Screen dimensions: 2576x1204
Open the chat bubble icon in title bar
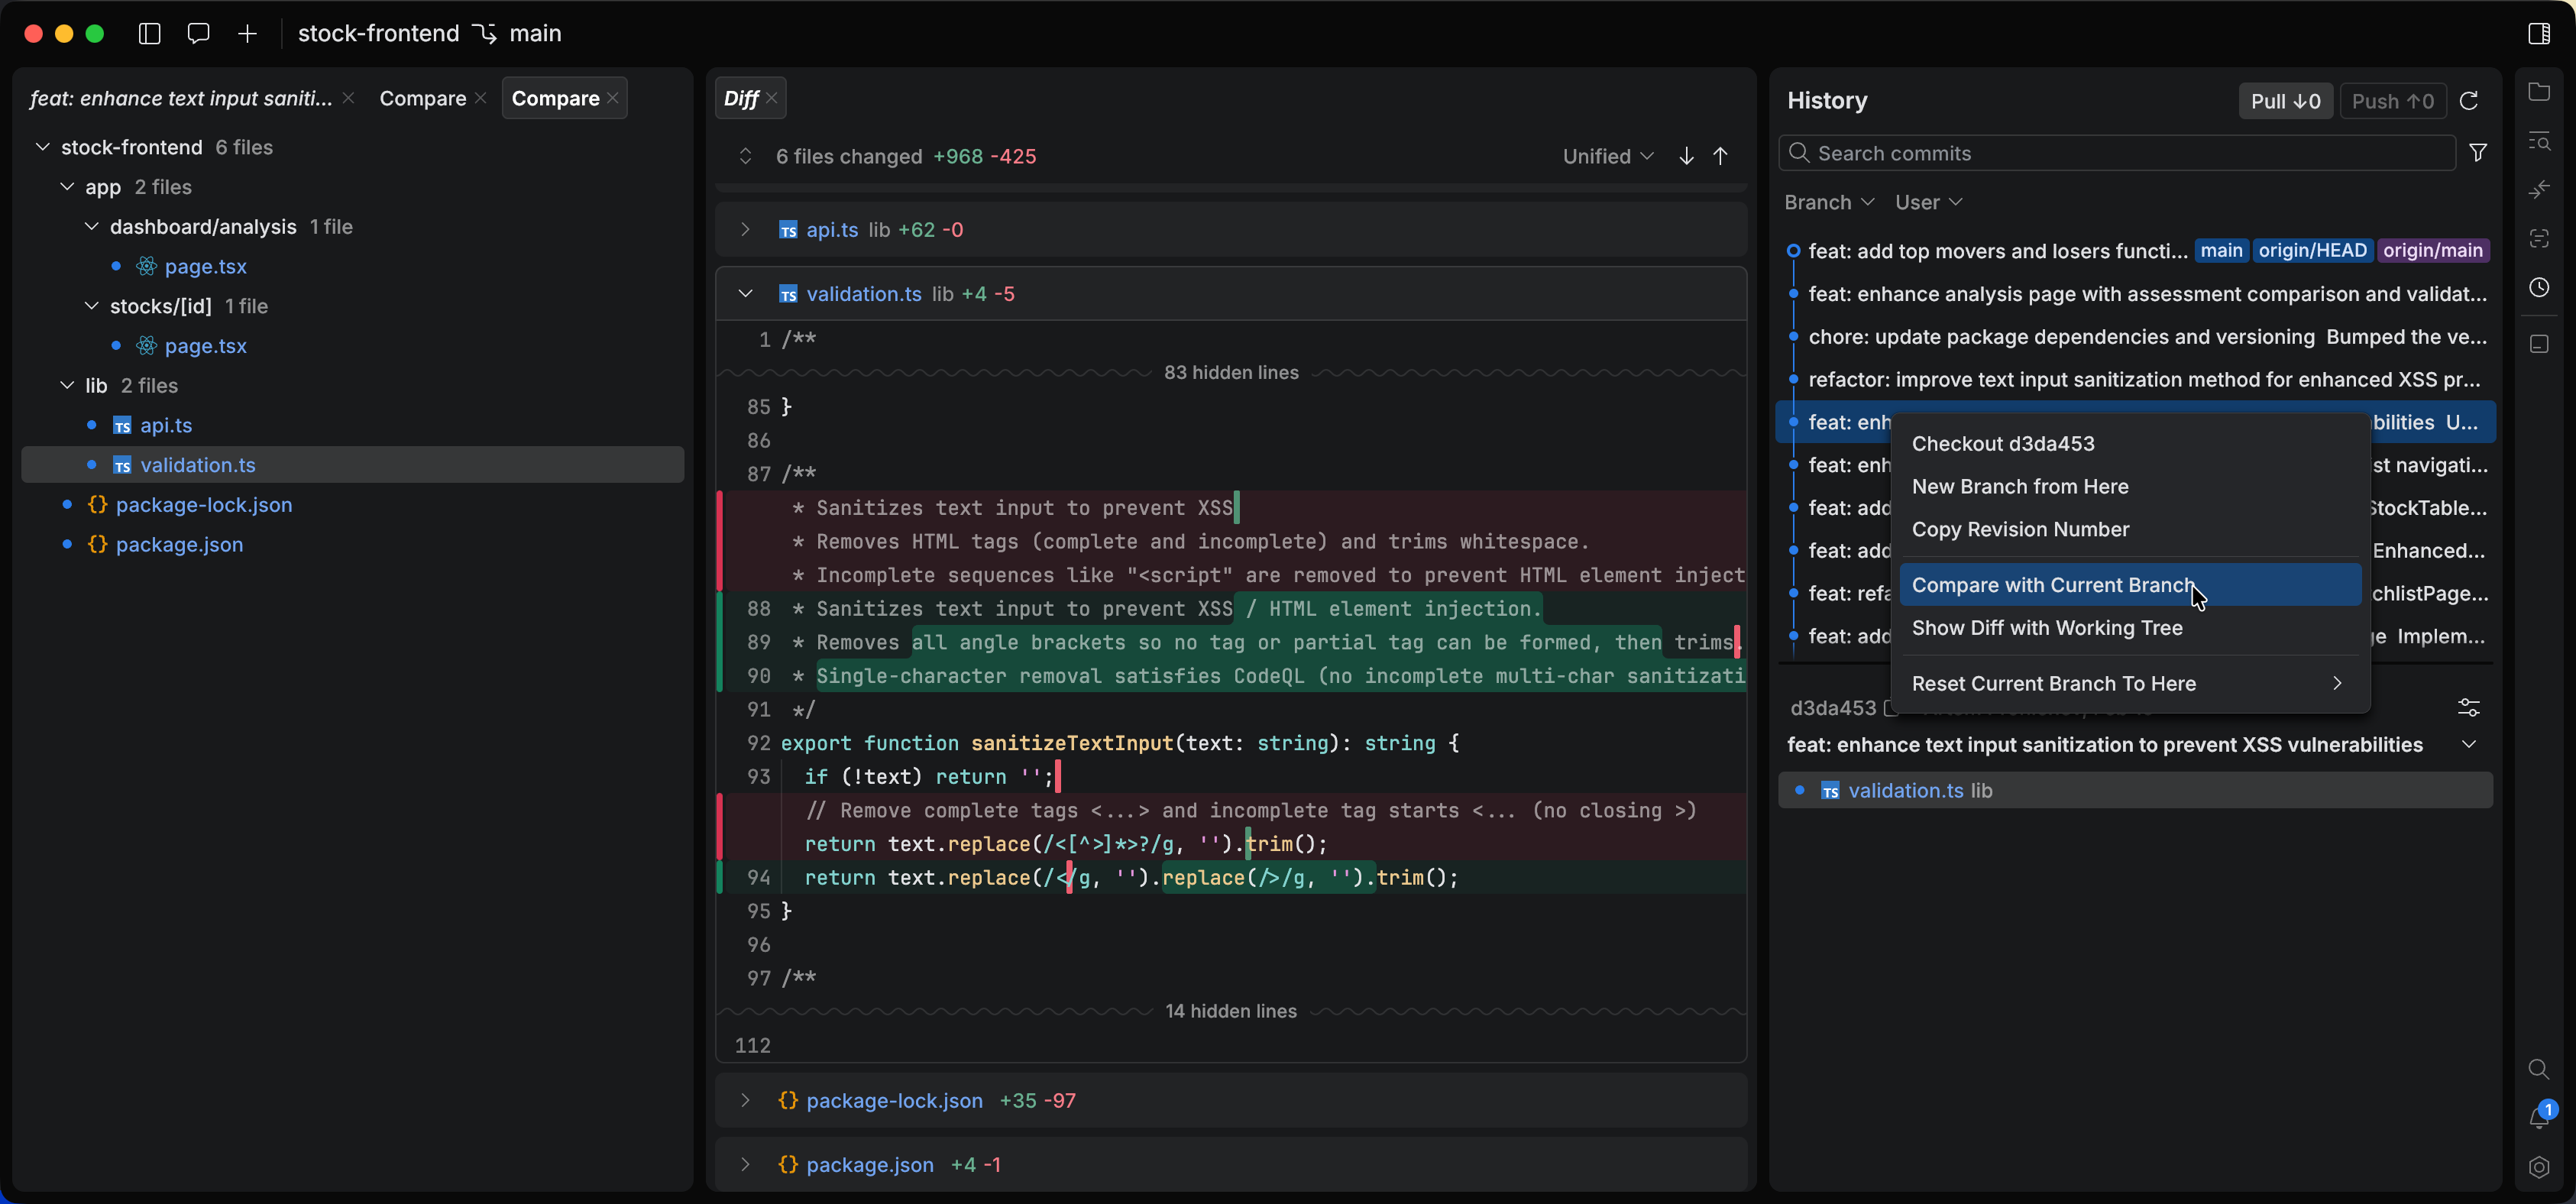(198, 33)
